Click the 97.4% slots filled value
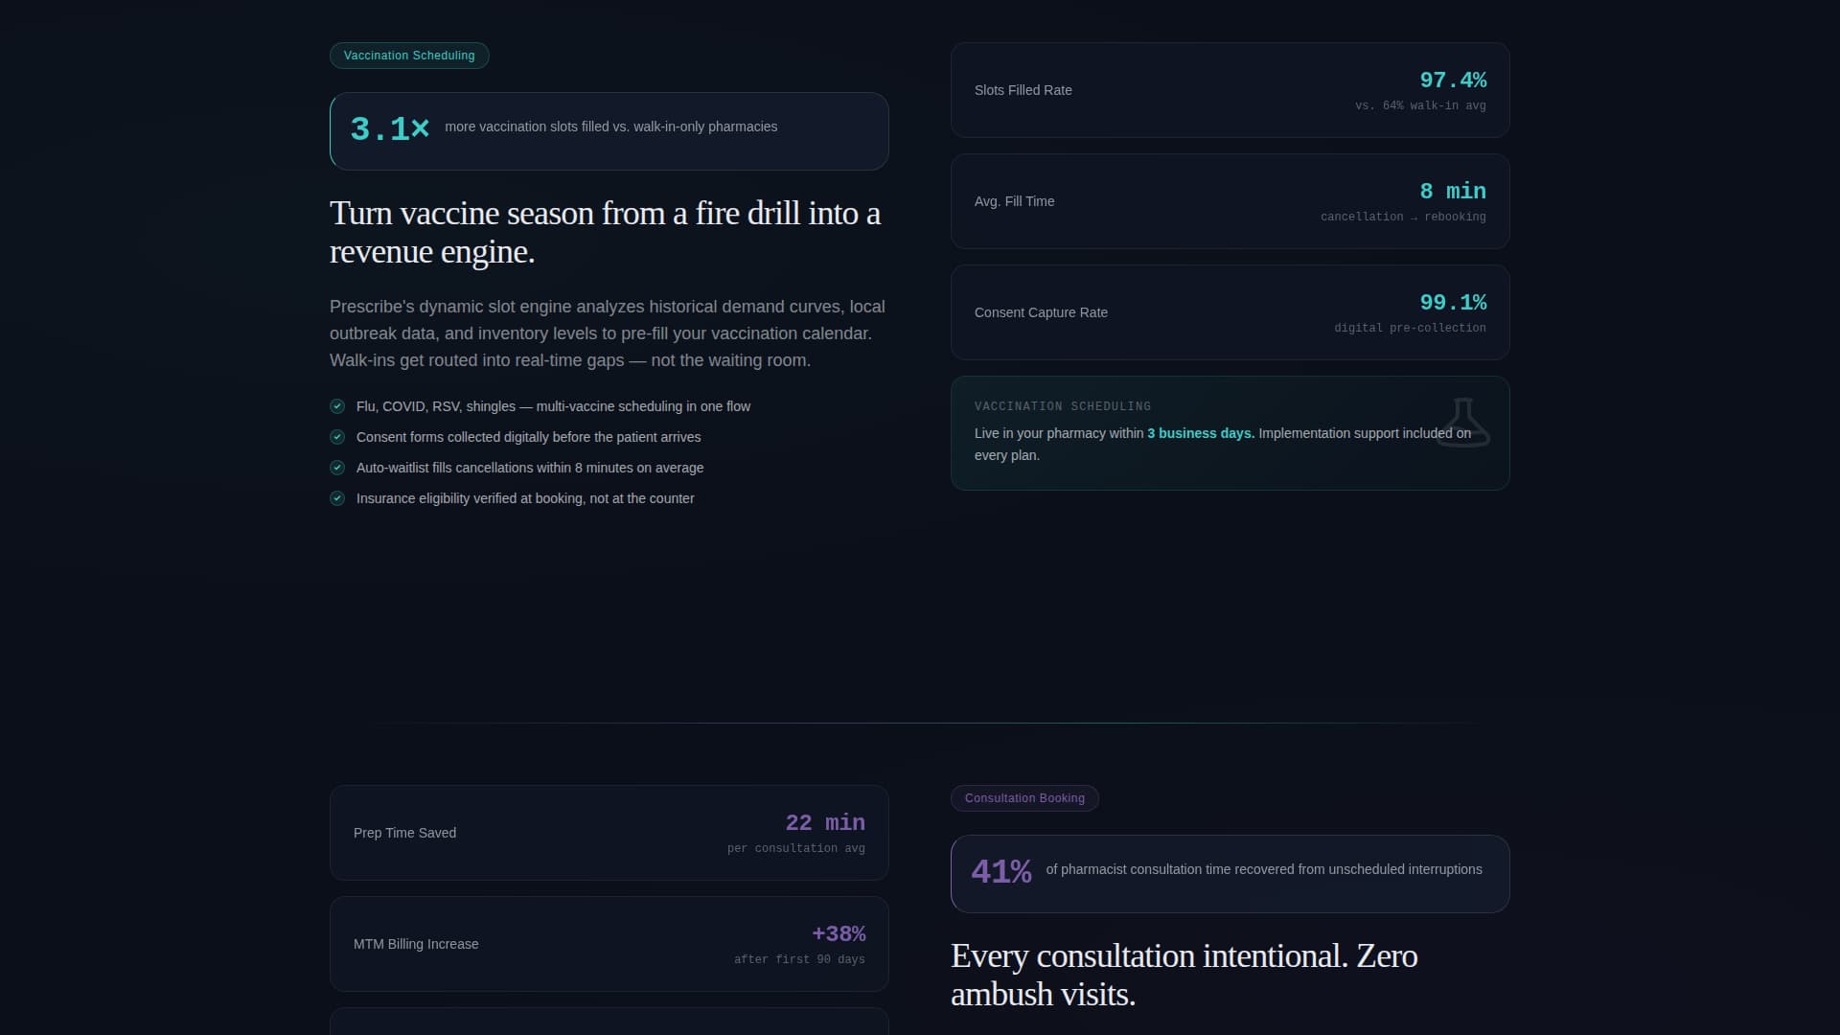Viewport: 1840px width, 1035px height. [x=1453, y=80]
